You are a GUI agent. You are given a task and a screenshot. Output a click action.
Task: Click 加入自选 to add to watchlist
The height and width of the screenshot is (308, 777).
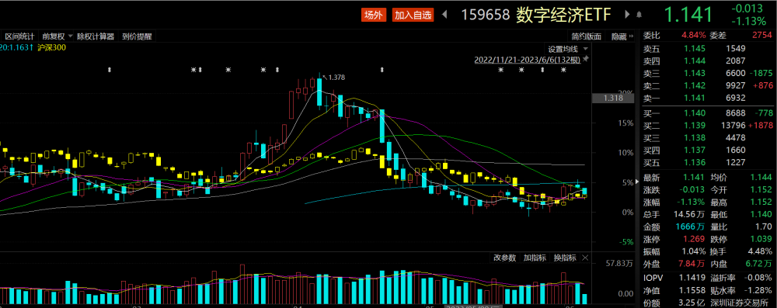coord(413,15)
